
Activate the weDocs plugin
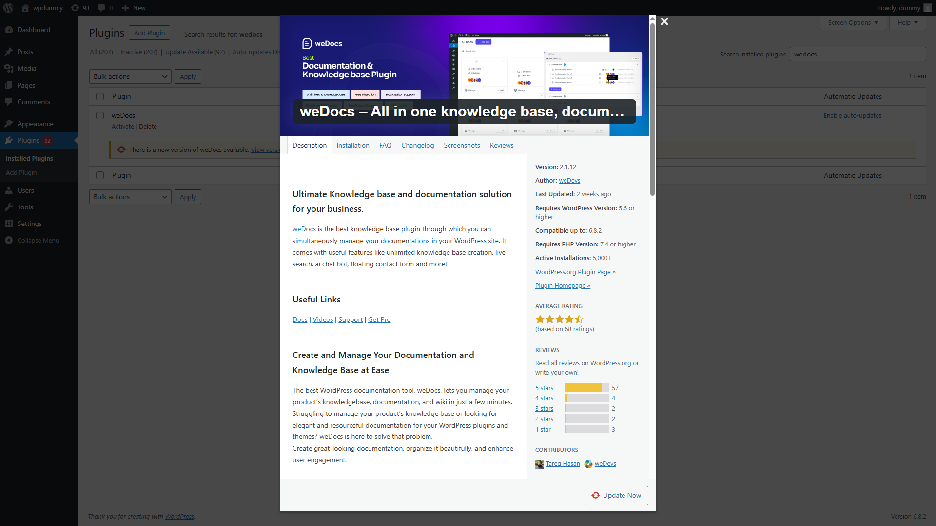(x=122, y=126)
